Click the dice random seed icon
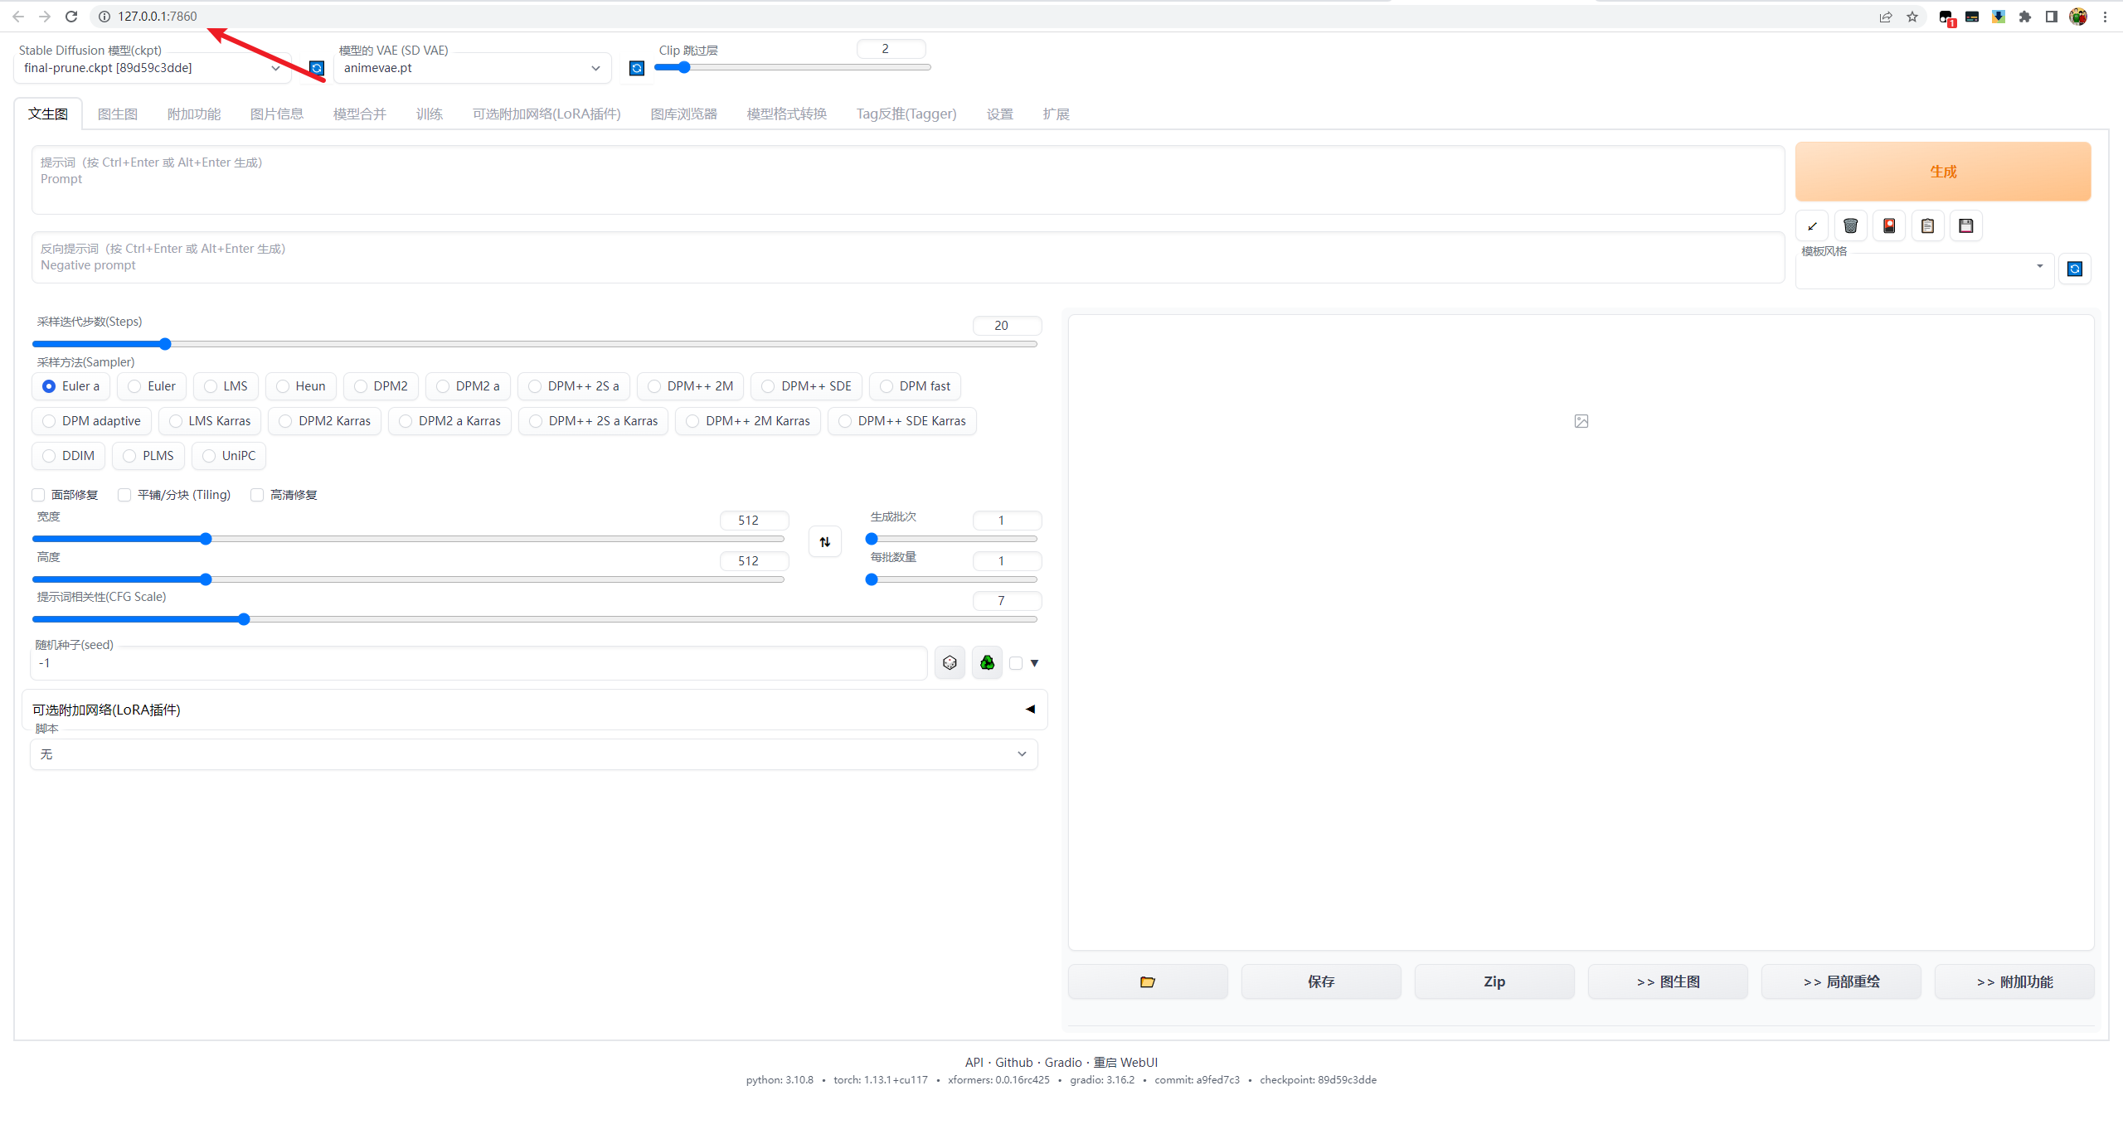 (x=950, y=663)
